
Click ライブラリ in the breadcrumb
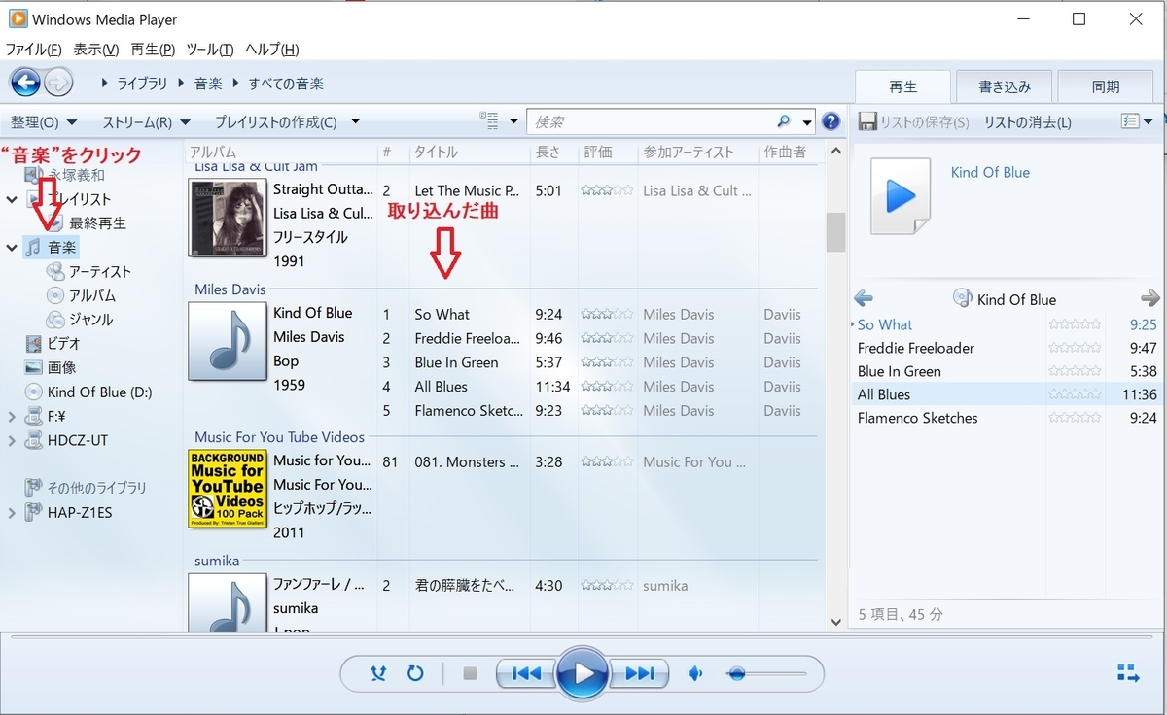[x=142, y=84]
